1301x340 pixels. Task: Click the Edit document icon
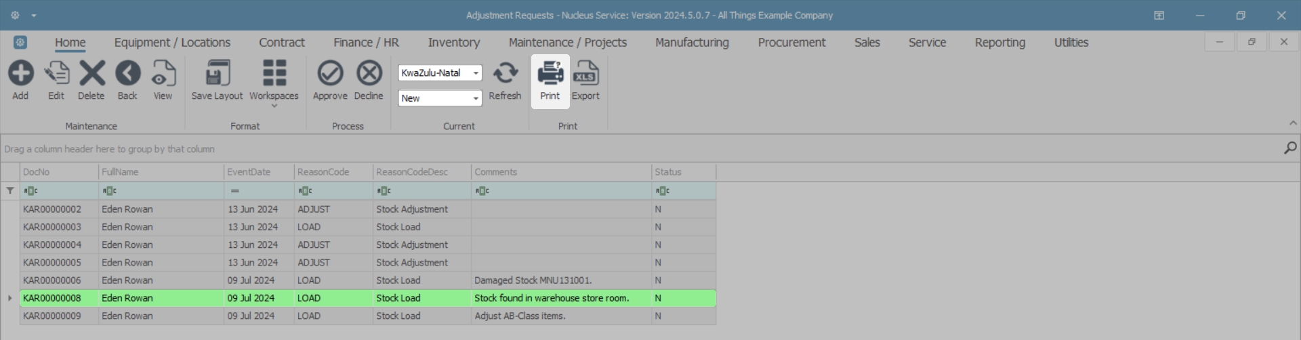coord(56,74)
